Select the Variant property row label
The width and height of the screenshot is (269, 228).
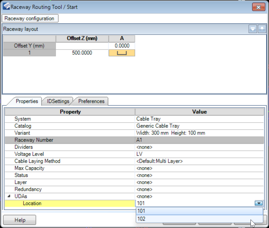[x=22, y=133]
